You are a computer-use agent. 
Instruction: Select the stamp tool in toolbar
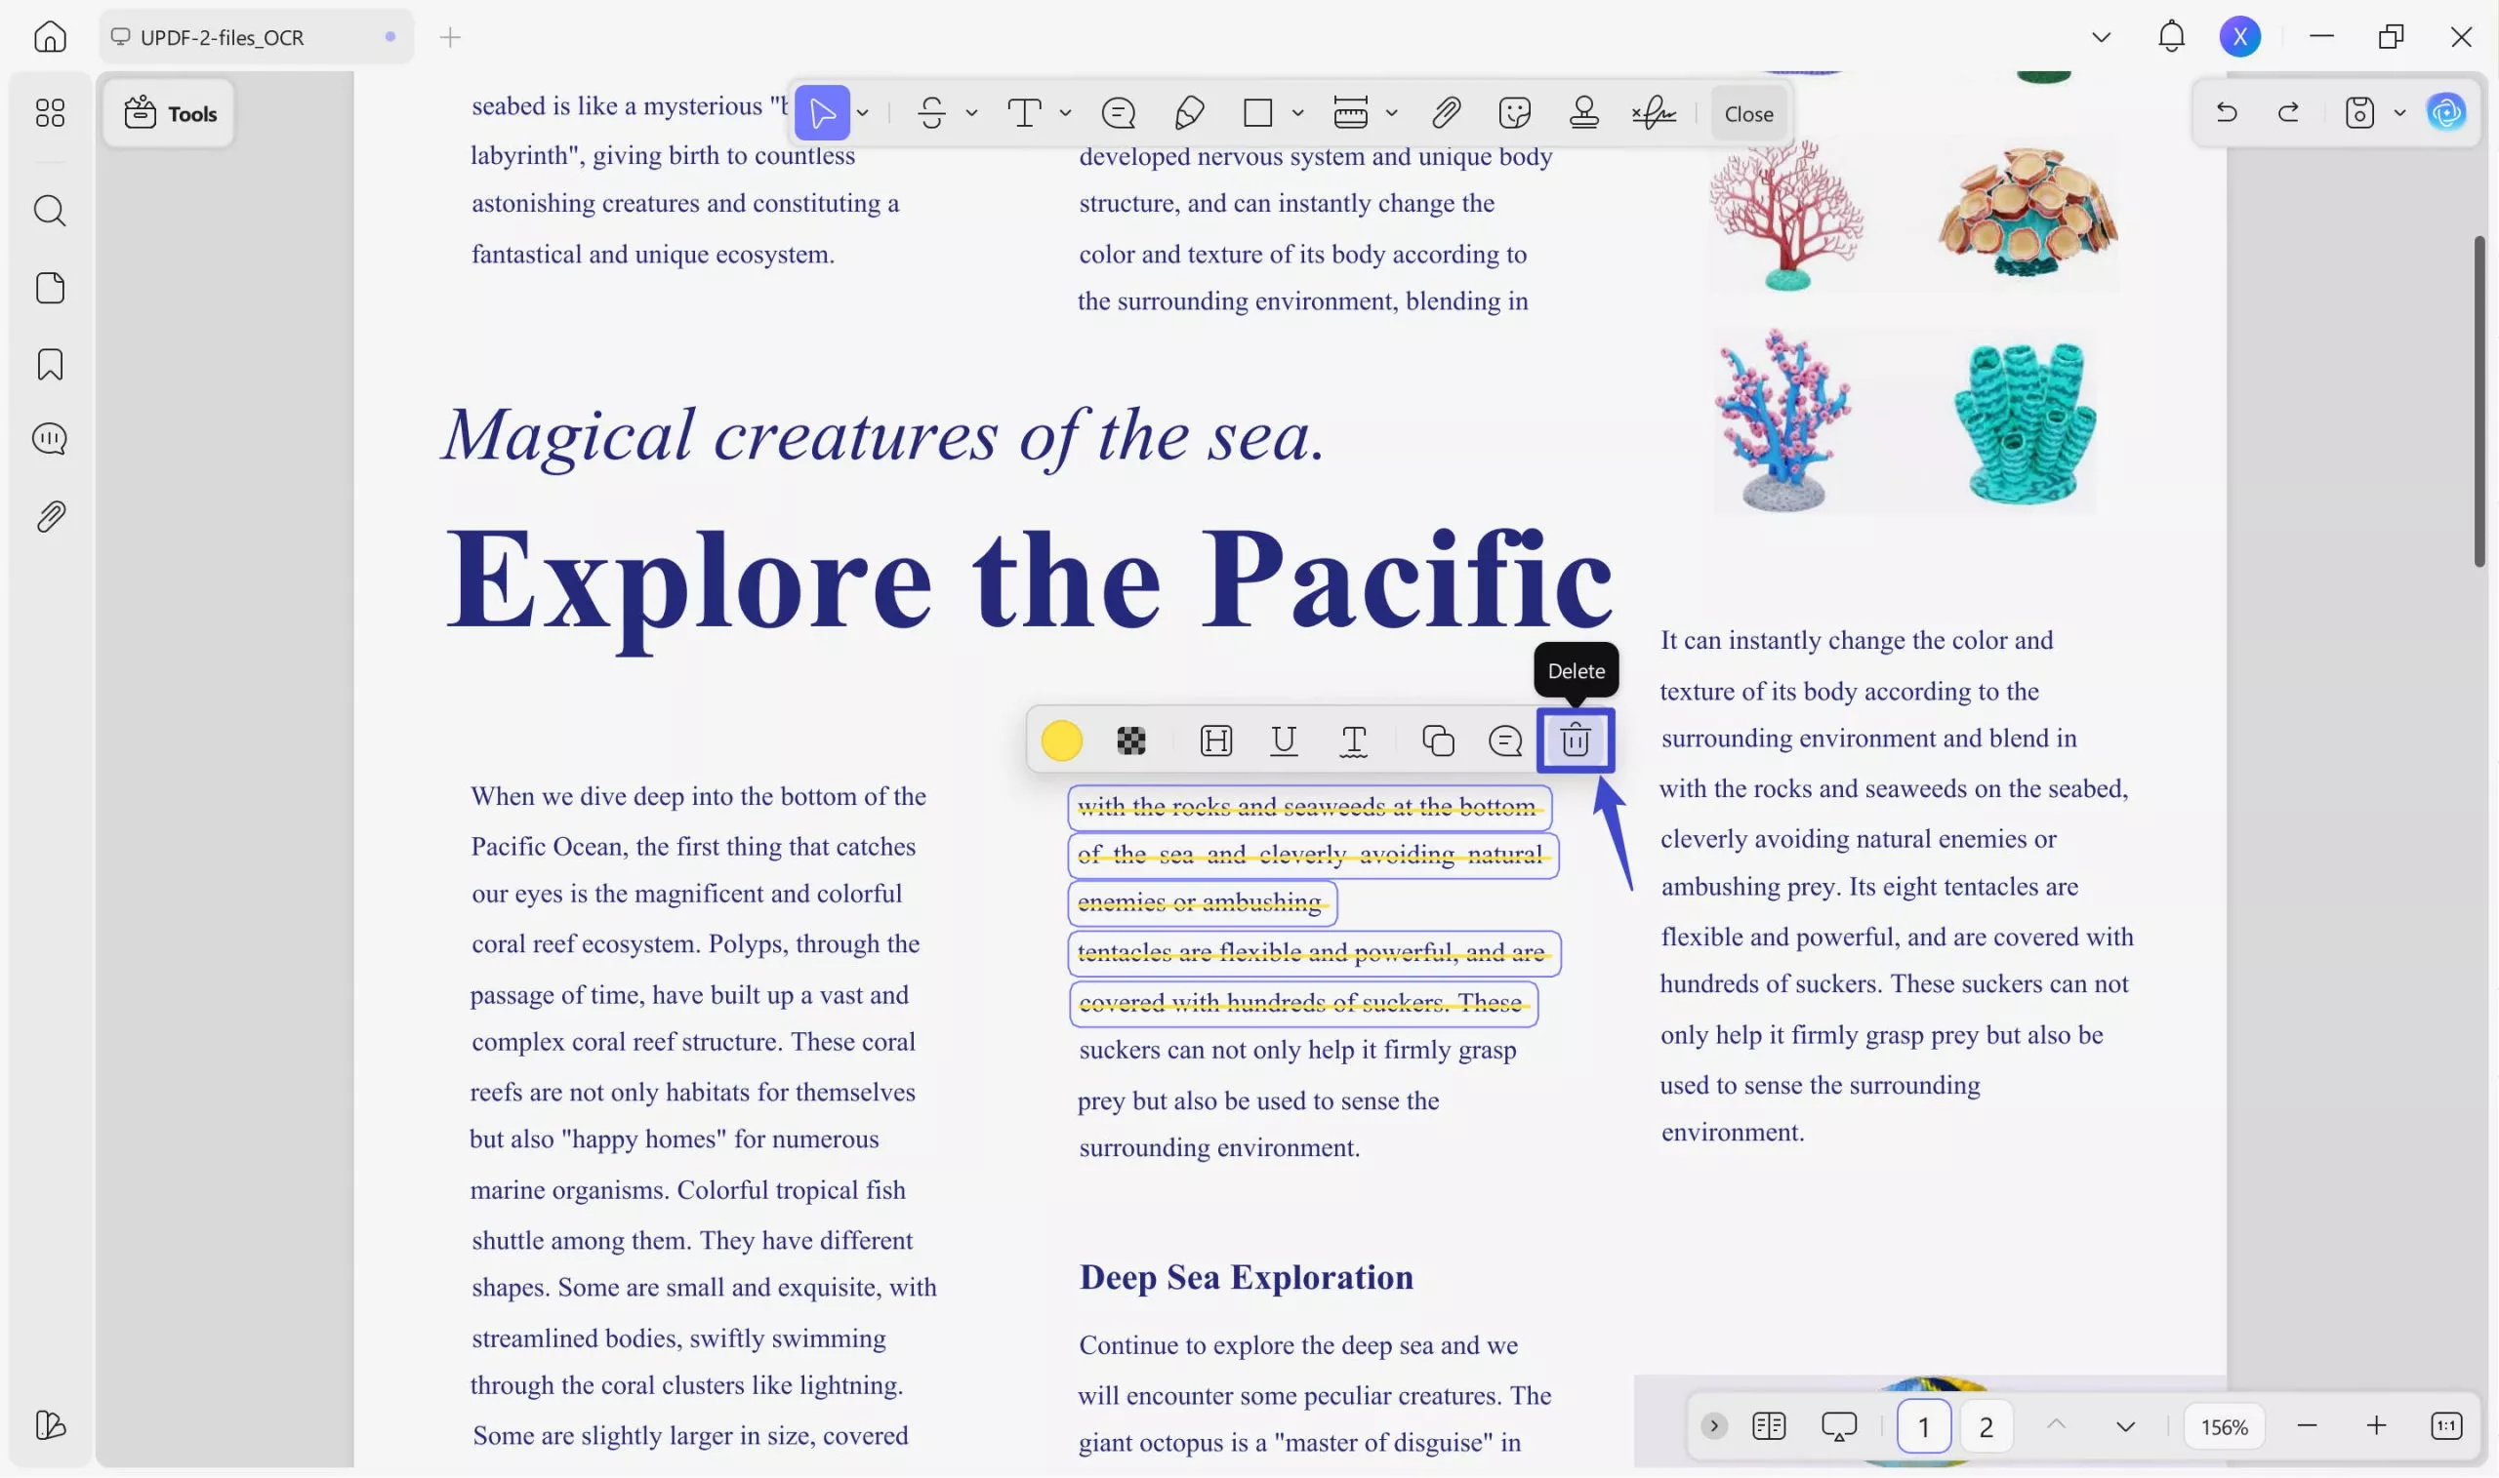[1583, 112]
